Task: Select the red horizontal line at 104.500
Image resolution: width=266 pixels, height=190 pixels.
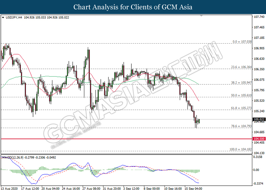Action: coord(127,139)
